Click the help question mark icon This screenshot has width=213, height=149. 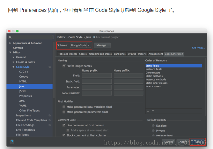(x=12, y=142)
